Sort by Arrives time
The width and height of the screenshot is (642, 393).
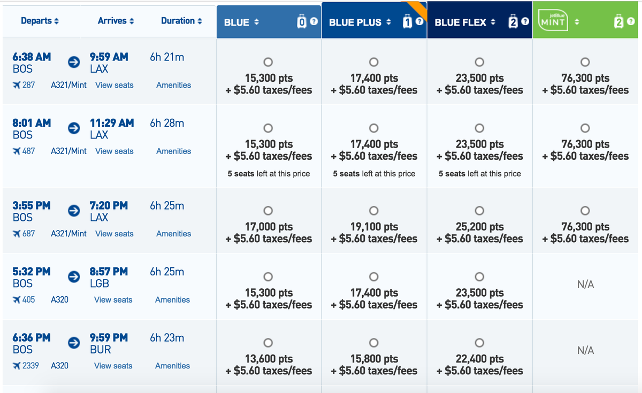(x=116, y=20)
